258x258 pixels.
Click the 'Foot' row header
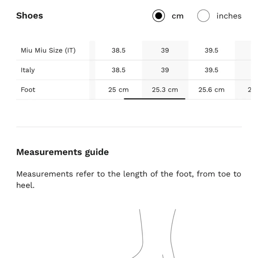(x=28, y=90)
